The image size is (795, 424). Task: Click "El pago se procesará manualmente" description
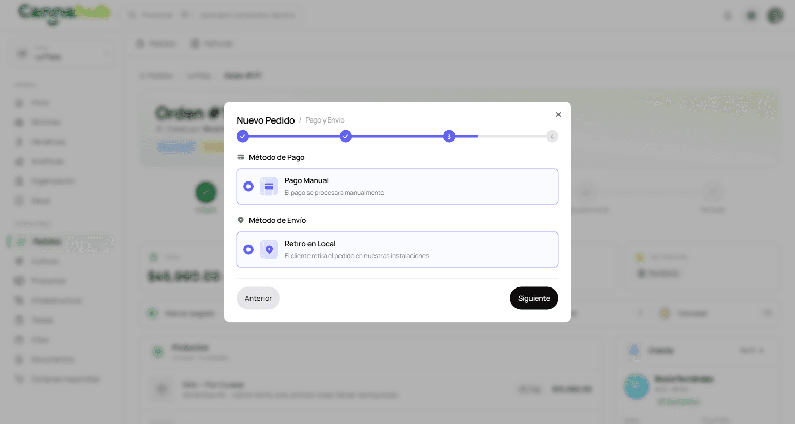click(334, 193)
